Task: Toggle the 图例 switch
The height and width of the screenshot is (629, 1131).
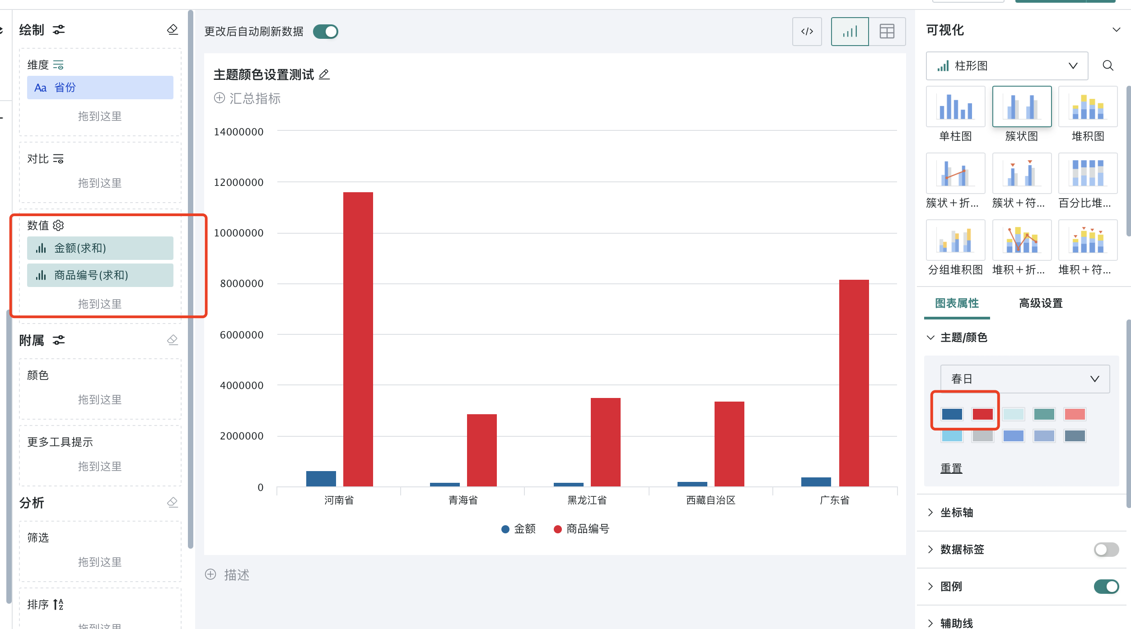Action: click(1106, 587)
